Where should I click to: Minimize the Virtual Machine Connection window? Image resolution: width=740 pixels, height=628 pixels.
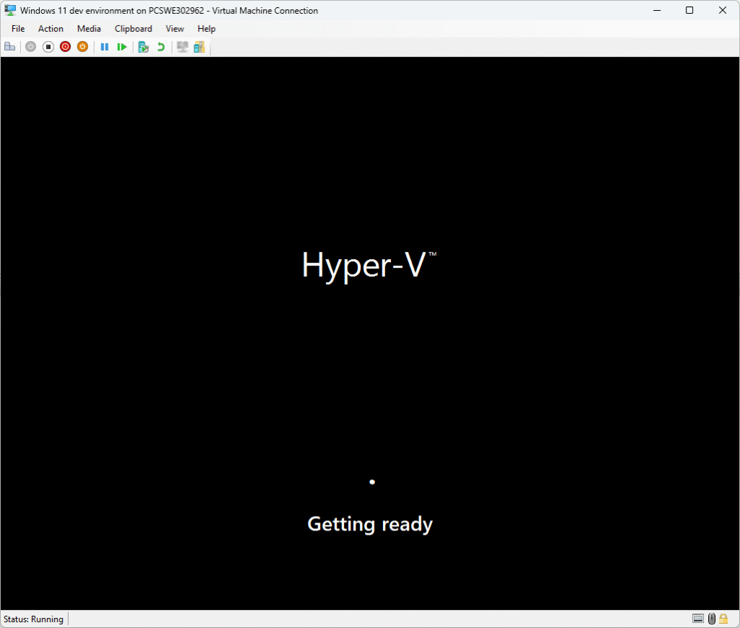(657, 10)
